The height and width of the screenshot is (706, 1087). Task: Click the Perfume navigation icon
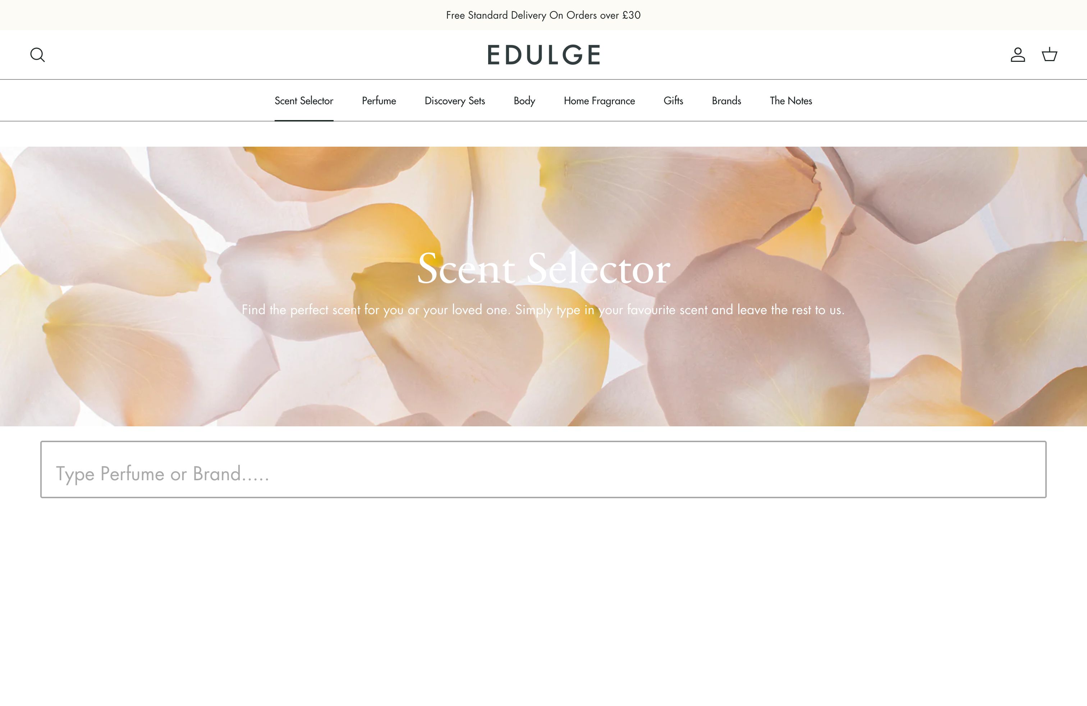point(379,100)
